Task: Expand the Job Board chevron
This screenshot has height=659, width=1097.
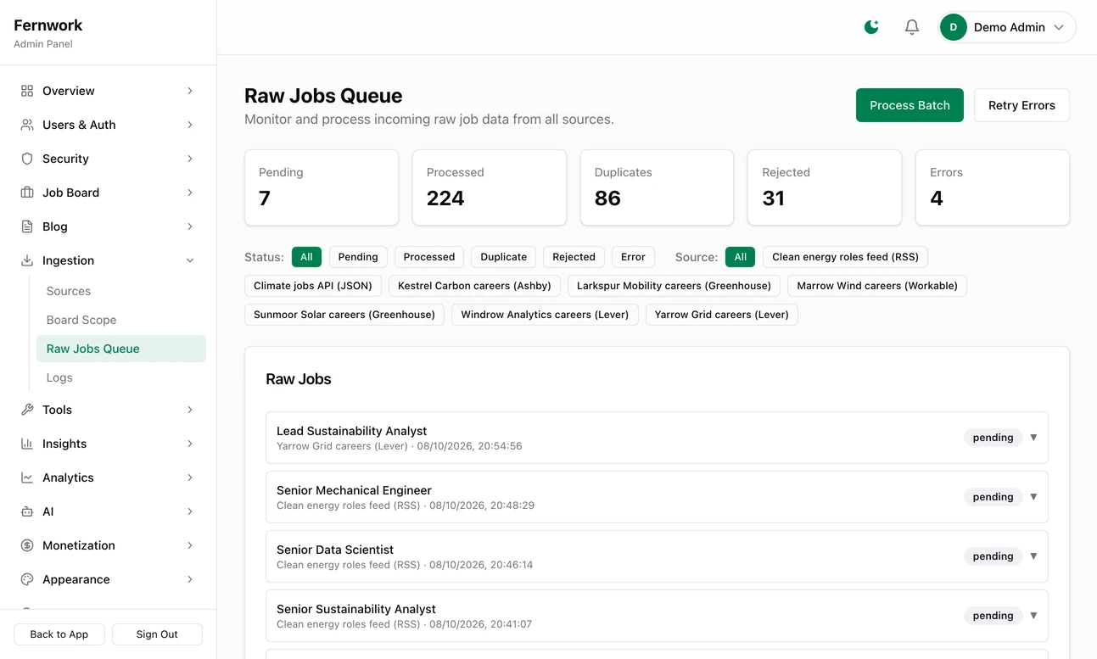Action: click(x=190, y=193)
